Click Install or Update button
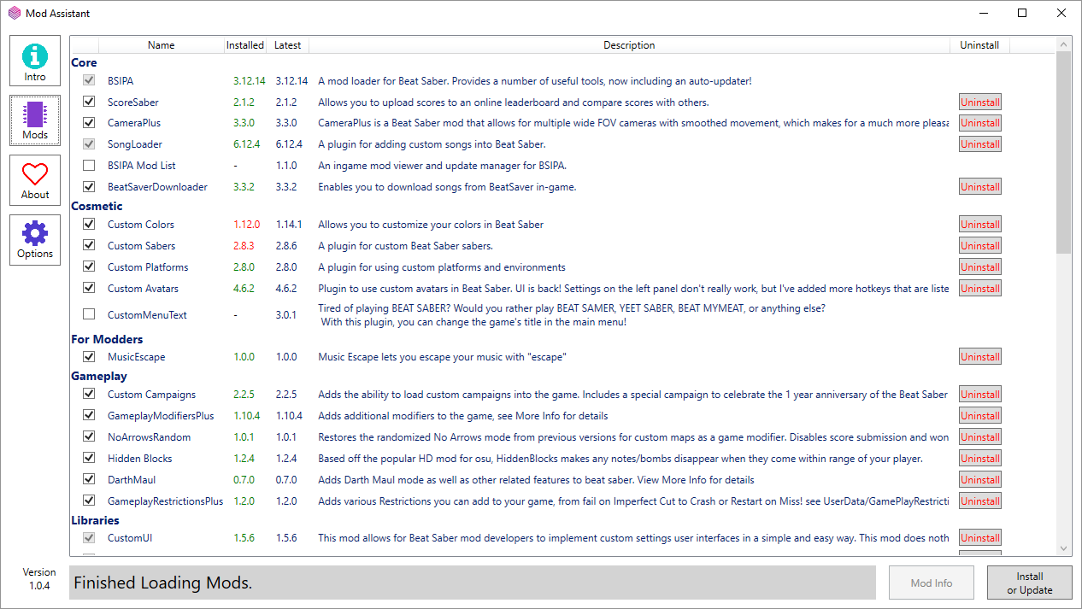The width and height of the screenshot is (1082, 609). click(1029, 583)
